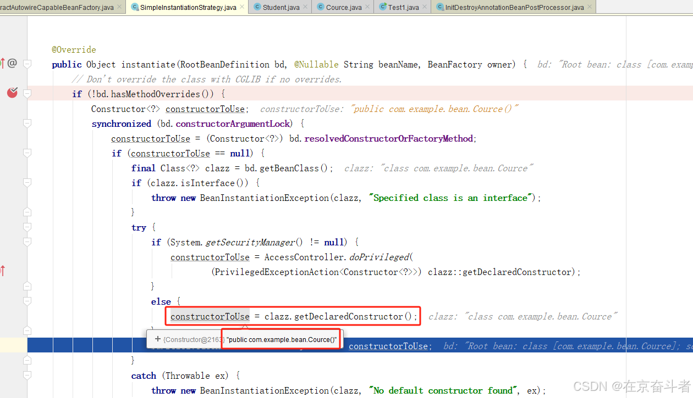Screen dimensions: 693x398
Task: Click PrivilegedExceptionAction cast type
Action: [277, 272]
